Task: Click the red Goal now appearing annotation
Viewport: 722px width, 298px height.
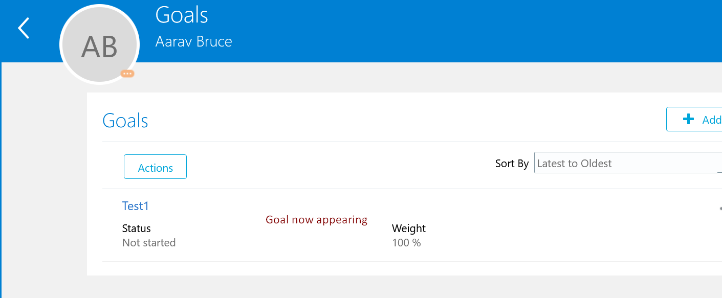Action: 317,220
